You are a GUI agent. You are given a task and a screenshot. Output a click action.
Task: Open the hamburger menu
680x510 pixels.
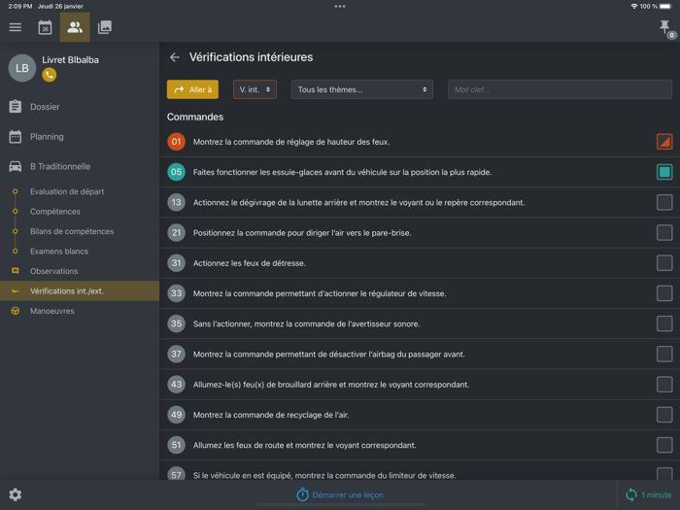click(x=16, y=27)
